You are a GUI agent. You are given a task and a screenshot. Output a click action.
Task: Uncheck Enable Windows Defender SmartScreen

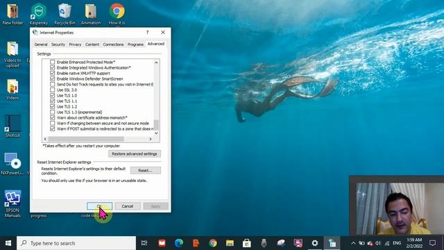click(x=53, y=78)
